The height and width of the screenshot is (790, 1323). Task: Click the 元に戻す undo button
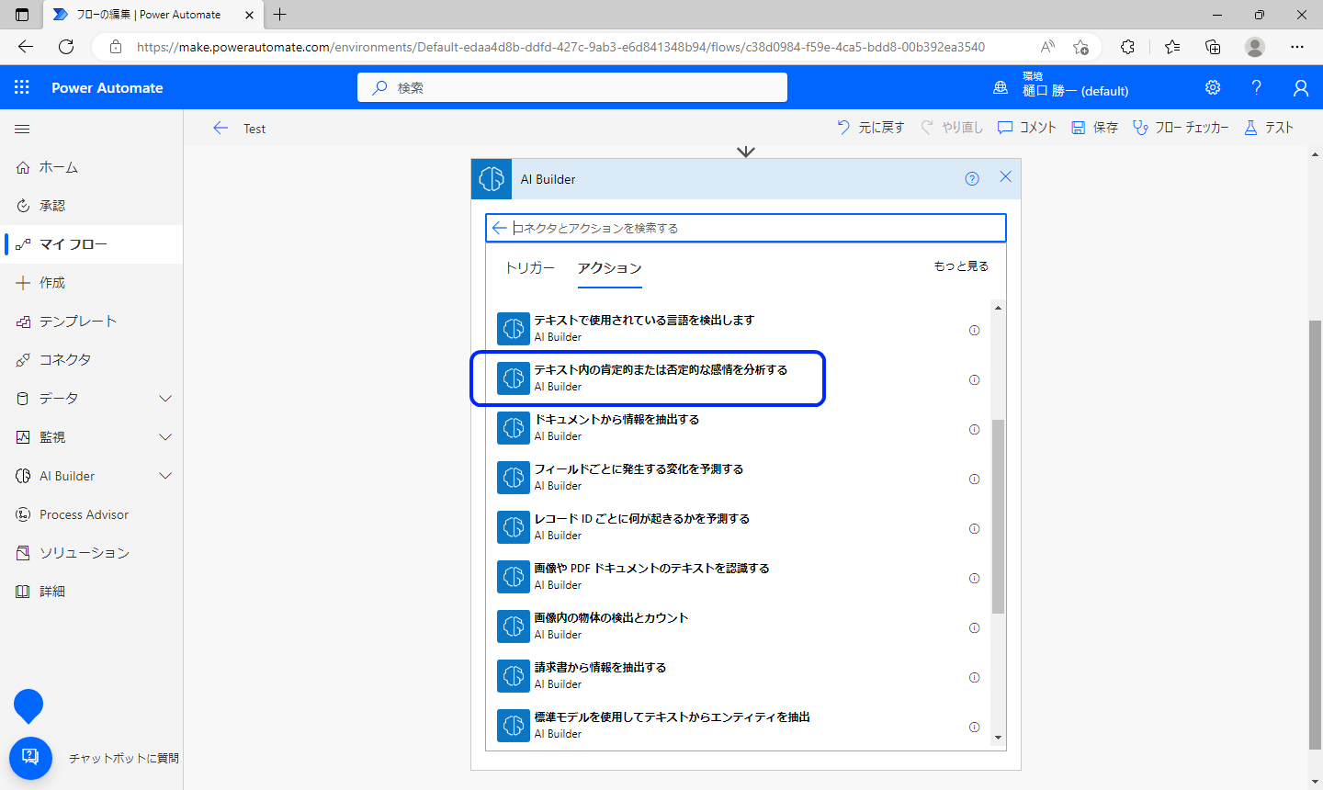click(x=870, y=128)
